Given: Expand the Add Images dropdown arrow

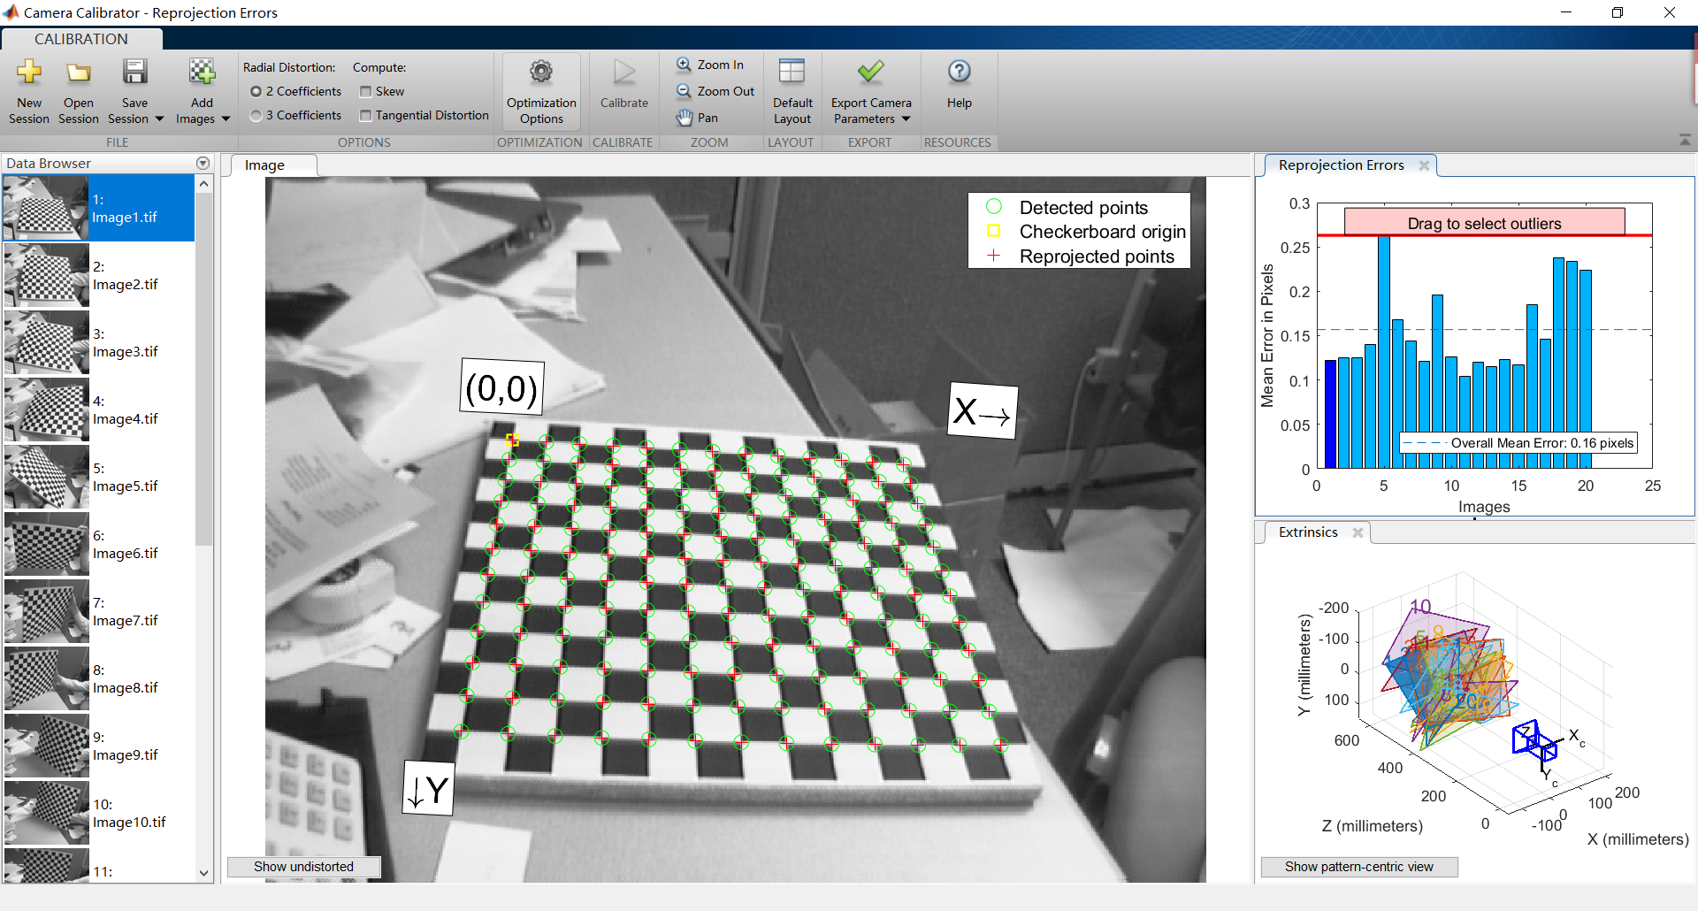Looking at the screenshot, I should click(x=226, y=119).
